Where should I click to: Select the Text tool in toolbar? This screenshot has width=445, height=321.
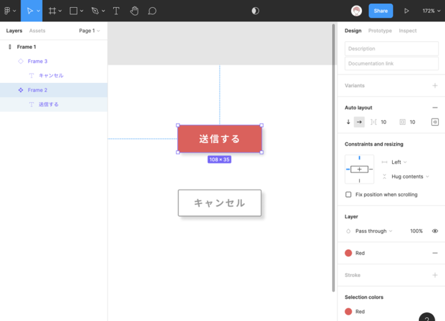point(116,11)
